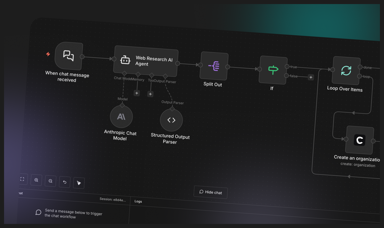Select the Loop Over Items refresh icon
384x228 pixels.
(x=346, y=70)
